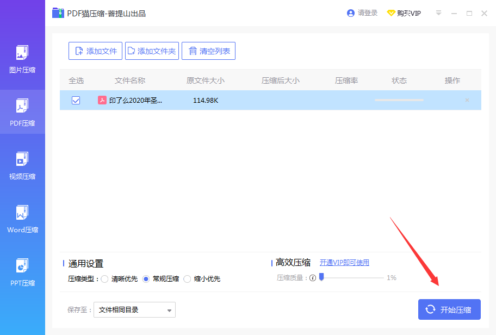Click the 压缩后大小 column header

click(x=281, y=80)
